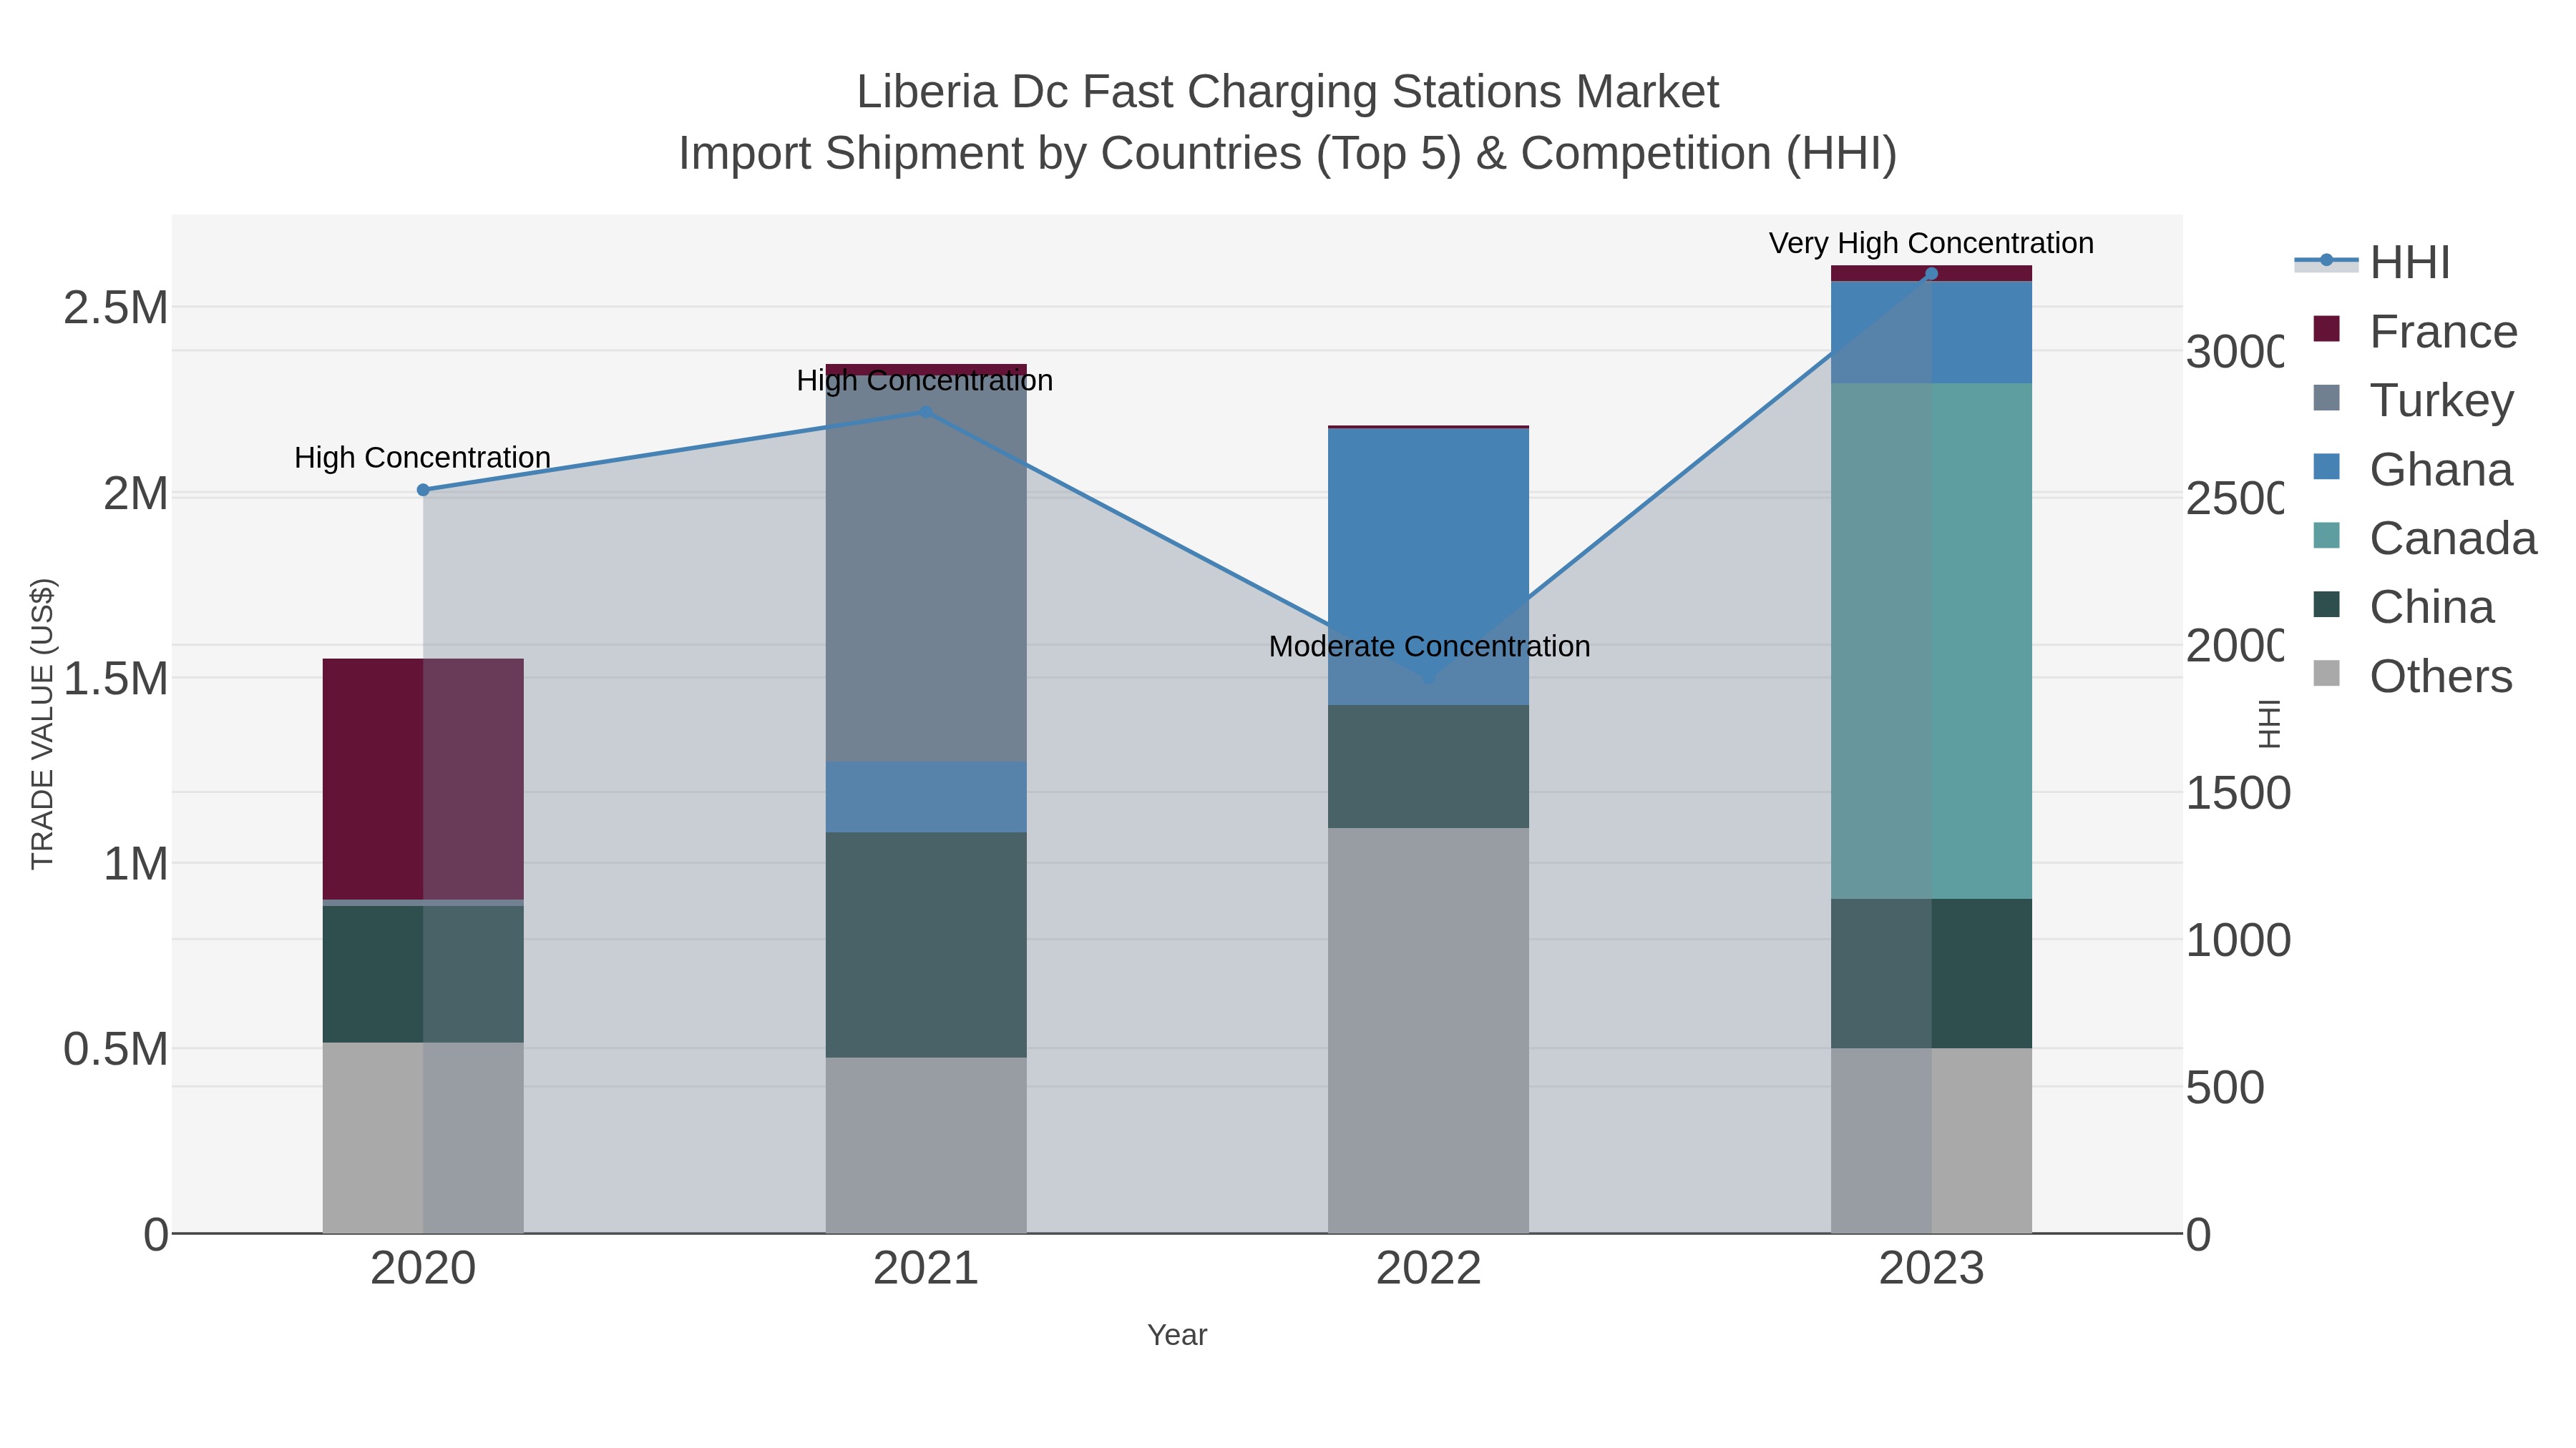Click the 'Year' x-axis title
This screenshot has height=1448, width=2576.
tap(1177, 1335)
